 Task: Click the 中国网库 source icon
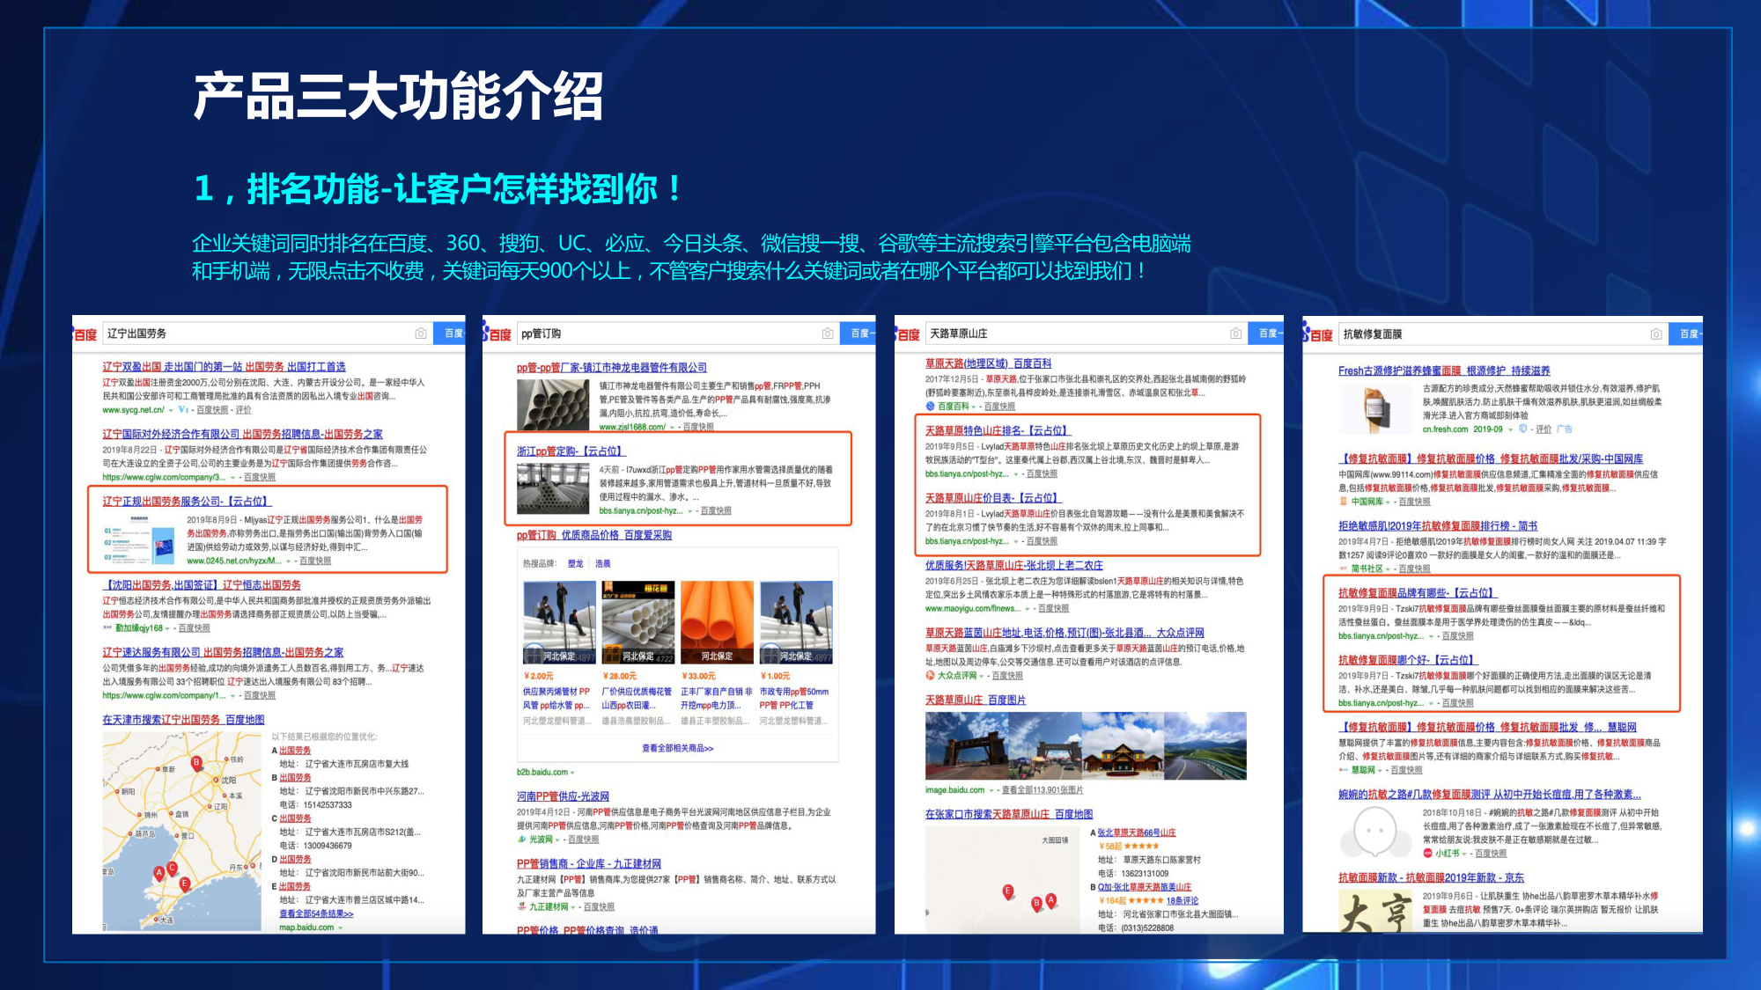pos(1344,502)
